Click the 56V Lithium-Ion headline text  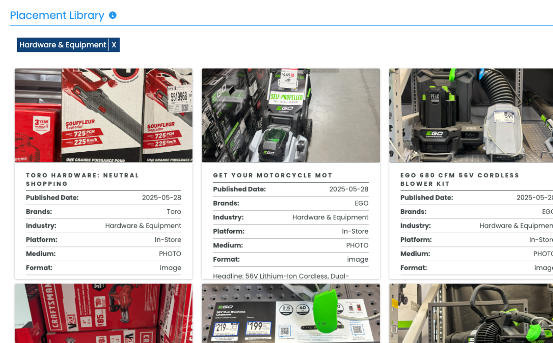pyautogui.click(x=281, y=276)
